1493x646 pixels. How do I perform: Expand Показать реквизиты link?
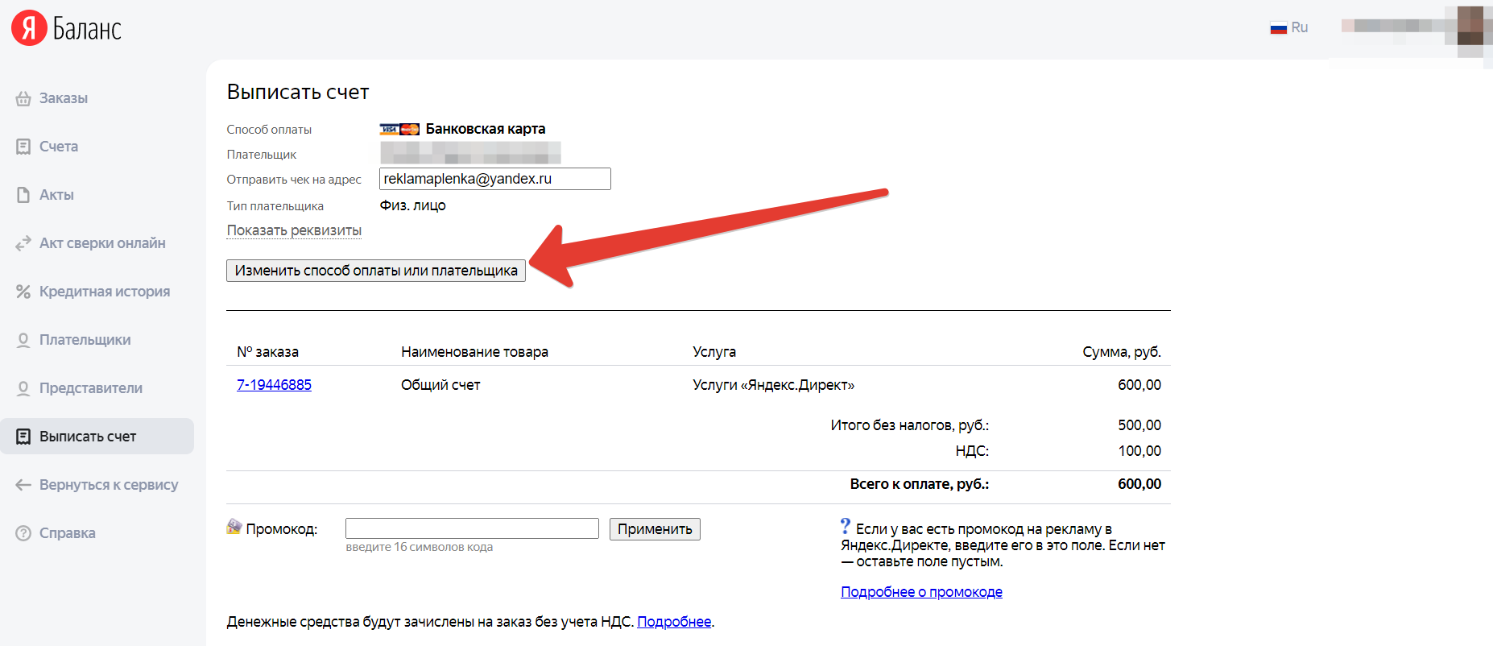(294, 230)
